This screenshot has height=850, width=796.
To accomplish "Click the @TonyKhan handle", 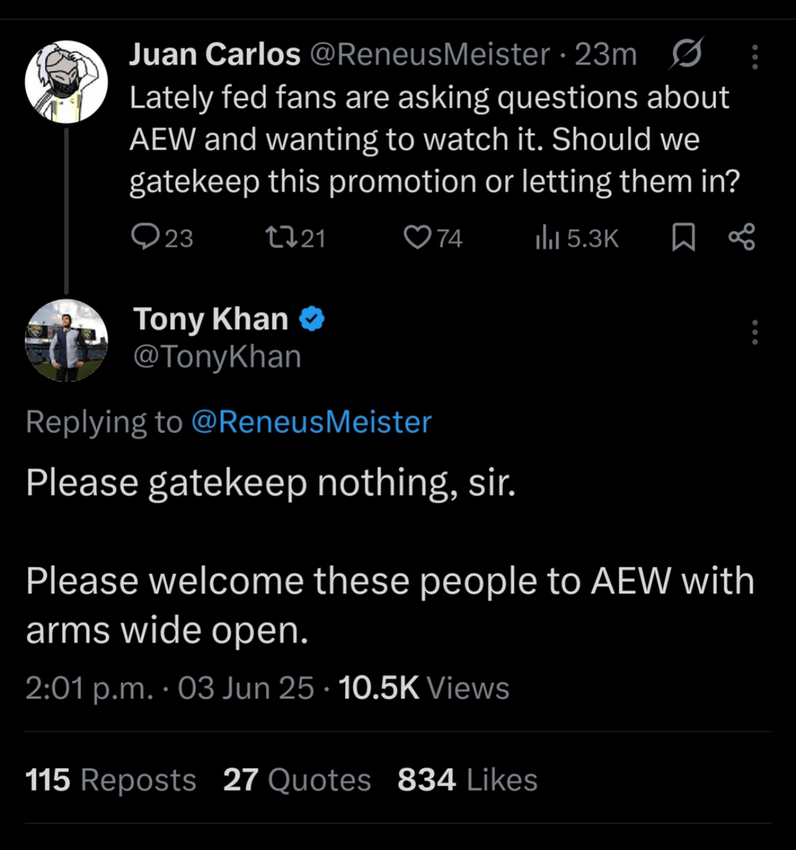I will tap(217, 357).
